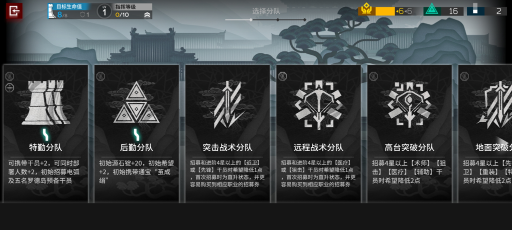Open the 指挥等级 level panel
The width and height of the screenshot is (512, 230).
point(133,11)
